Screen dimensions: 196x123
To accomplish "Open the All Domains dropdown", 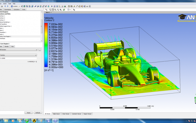I will tap(19, 50).
